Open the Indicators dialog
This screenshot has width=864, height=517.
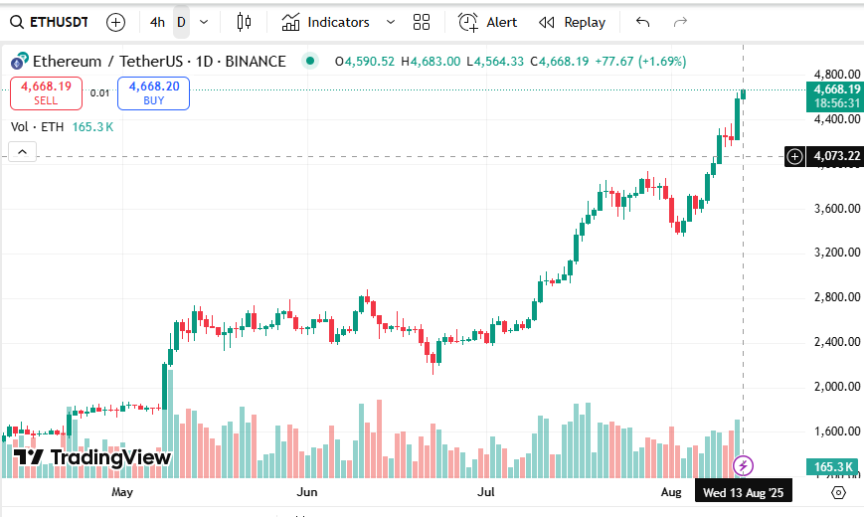point(325,22)
